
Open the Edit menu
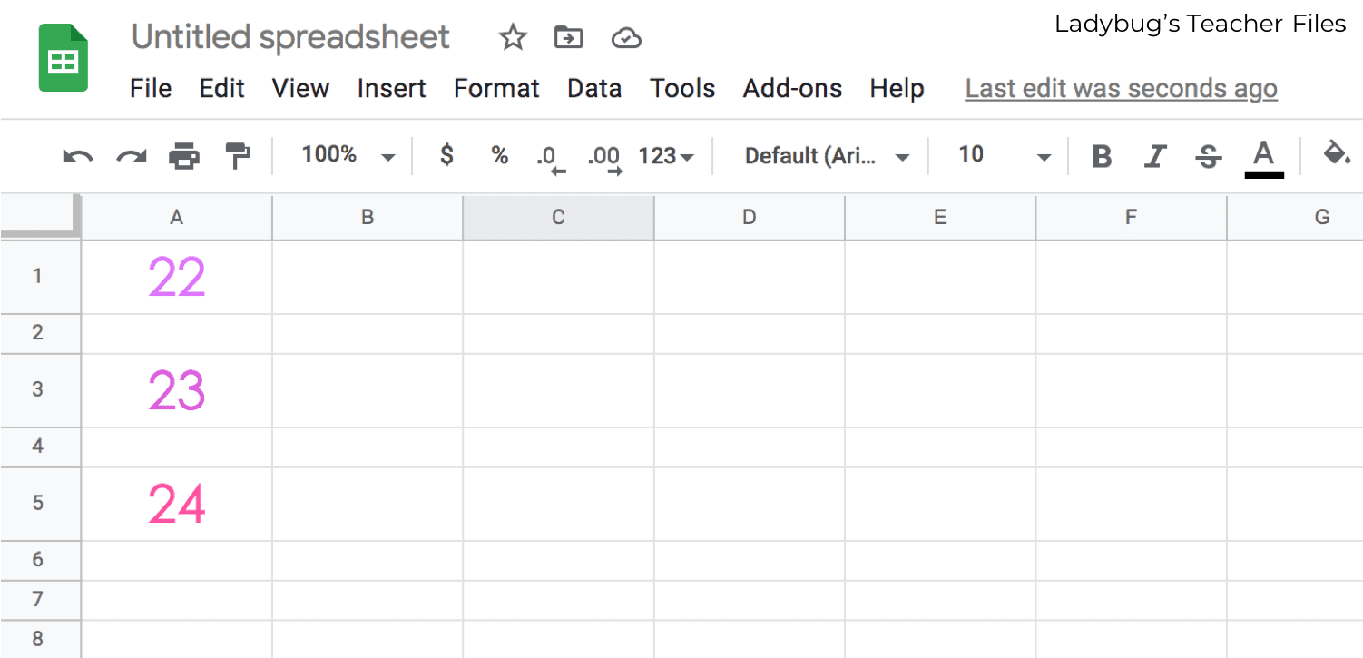222,88
